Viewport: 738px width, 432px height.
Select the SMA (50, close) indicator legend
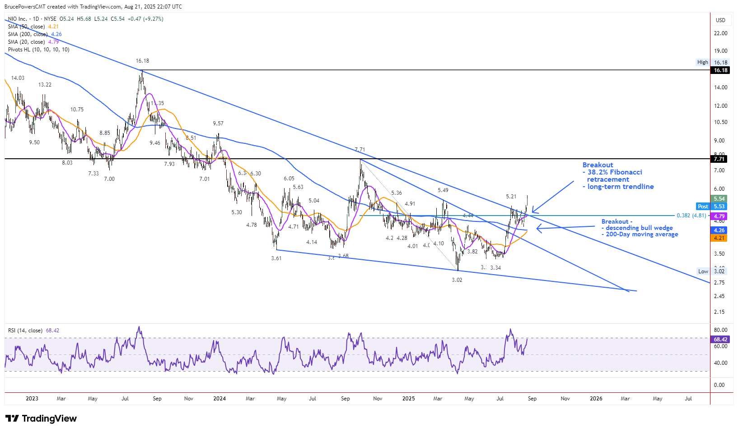33,27
